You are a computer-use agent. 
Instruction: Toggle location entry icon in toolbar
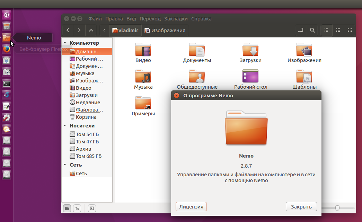tap(301, 30)
